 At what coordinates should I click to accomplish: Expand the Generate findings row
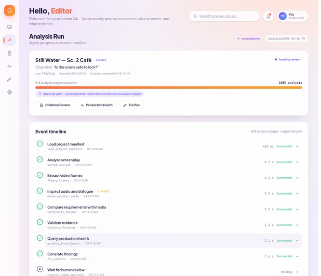click(x=297, y=256)
